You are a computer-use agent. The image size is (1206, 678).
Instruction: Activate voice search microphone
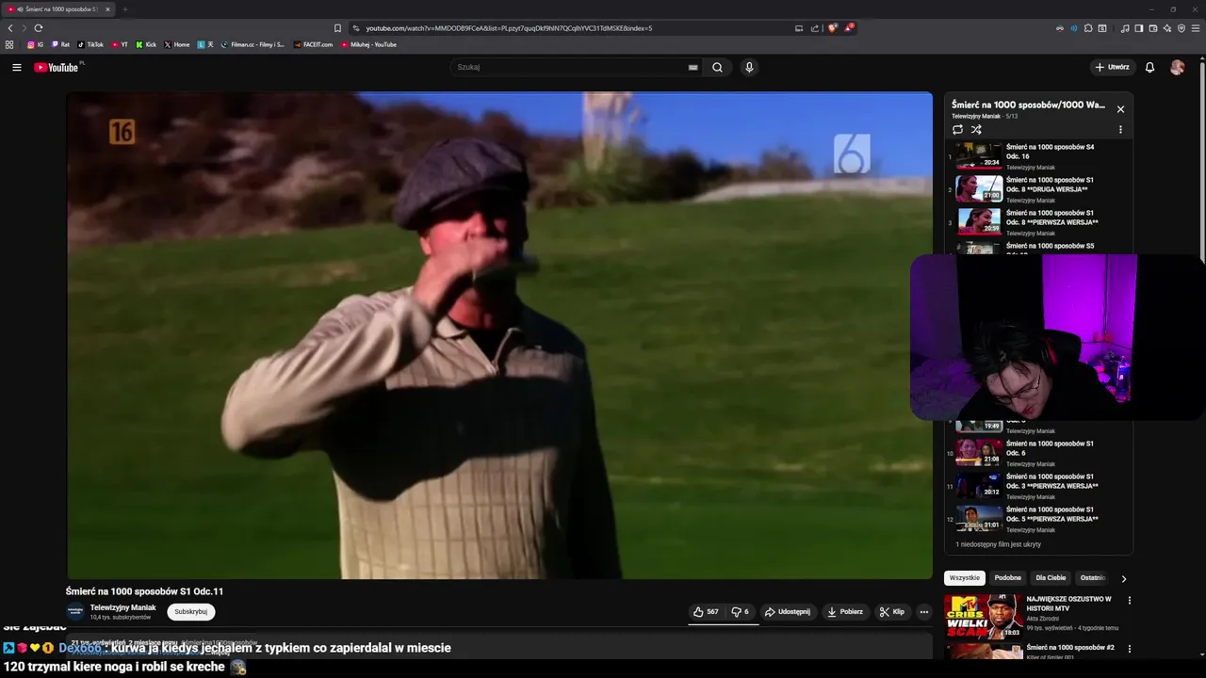[x=749, y=67]
